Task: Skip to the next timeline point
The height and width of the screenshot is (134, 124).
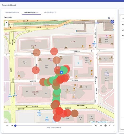Action: (x=96, y=126)
